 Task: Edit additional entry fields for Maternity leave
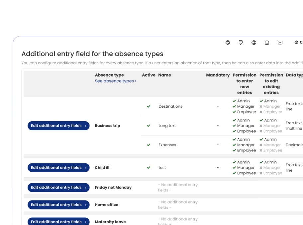click(58, 221)
